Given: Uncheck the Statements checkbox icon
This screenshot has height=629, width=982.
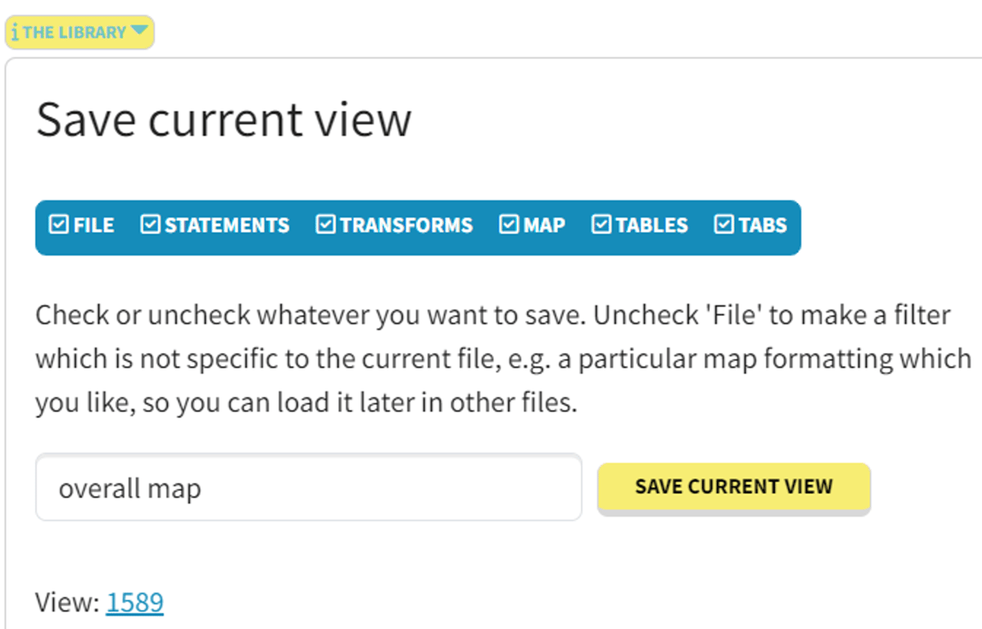Looking at the screenshot, I should tap(151, 224).
